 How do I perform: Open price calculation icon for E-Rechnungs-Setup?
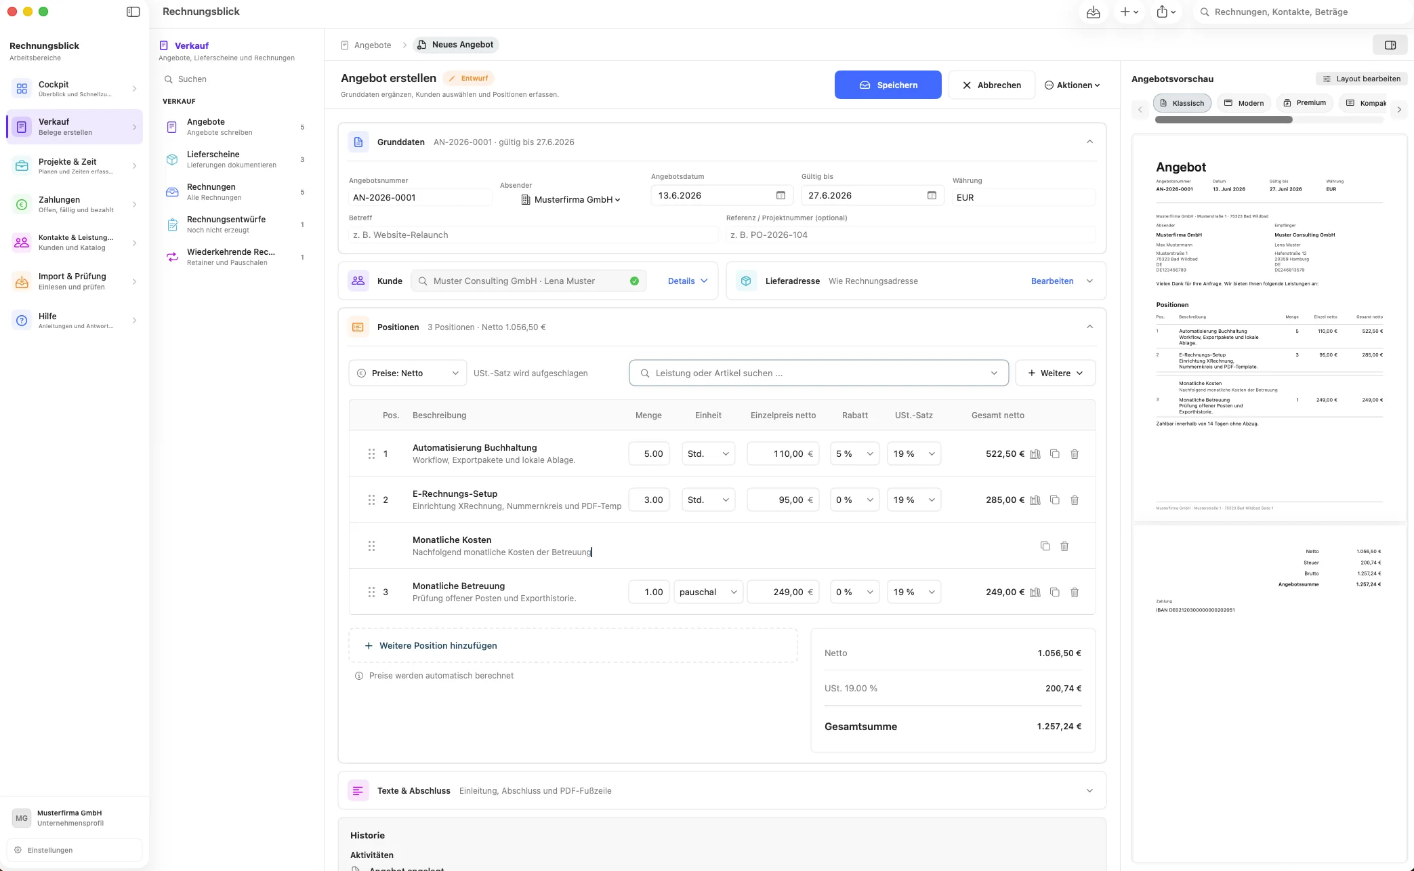coord(1035,500)
